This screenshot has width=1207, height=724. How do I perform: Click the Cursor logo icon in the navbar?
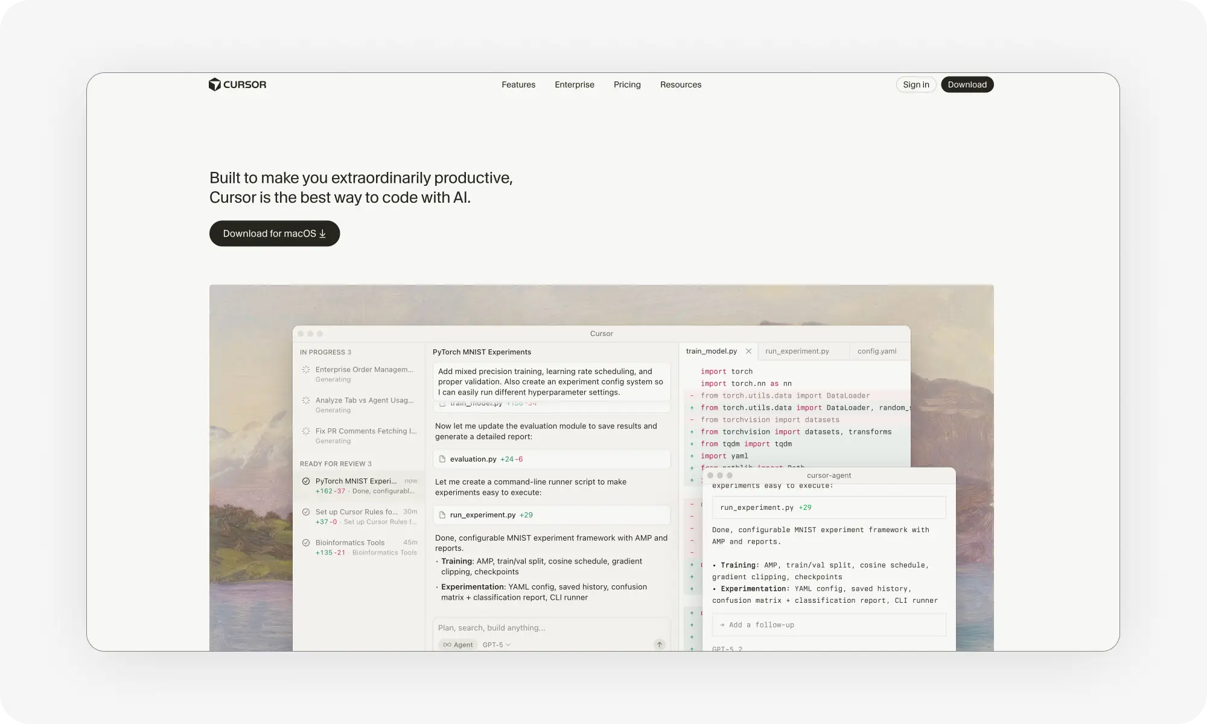pyautogui.click(x=215, y=84)
